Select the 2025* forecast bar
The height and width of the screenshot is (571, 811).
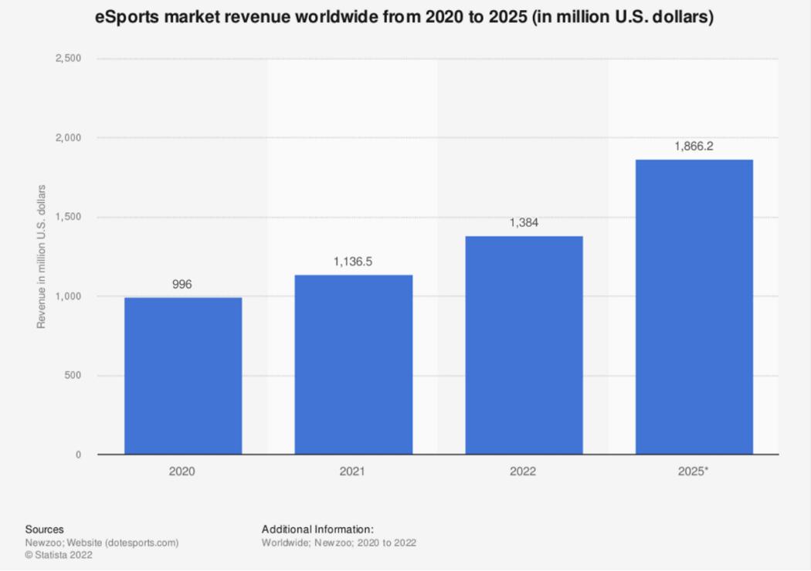point(694,306)
